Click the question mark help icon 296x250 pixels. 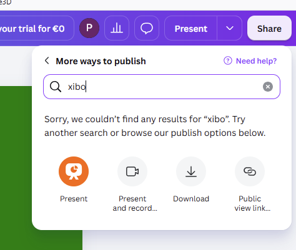pos(228,61)
